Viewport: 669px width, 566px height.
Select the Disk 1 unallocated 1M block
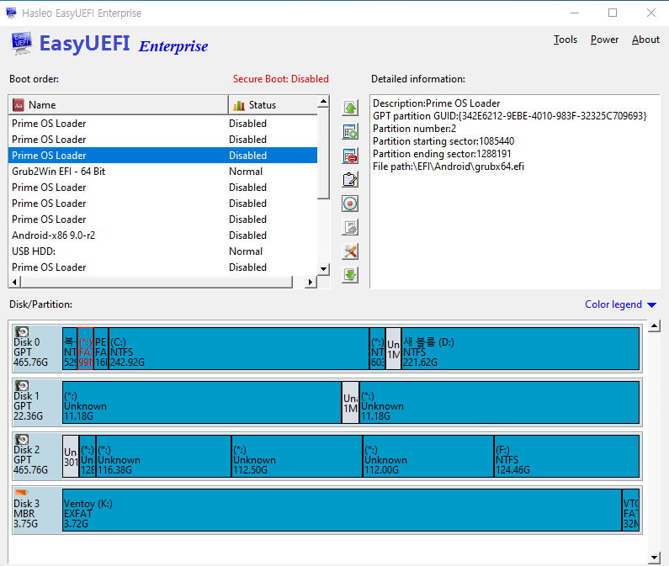(x=350, y=403)
